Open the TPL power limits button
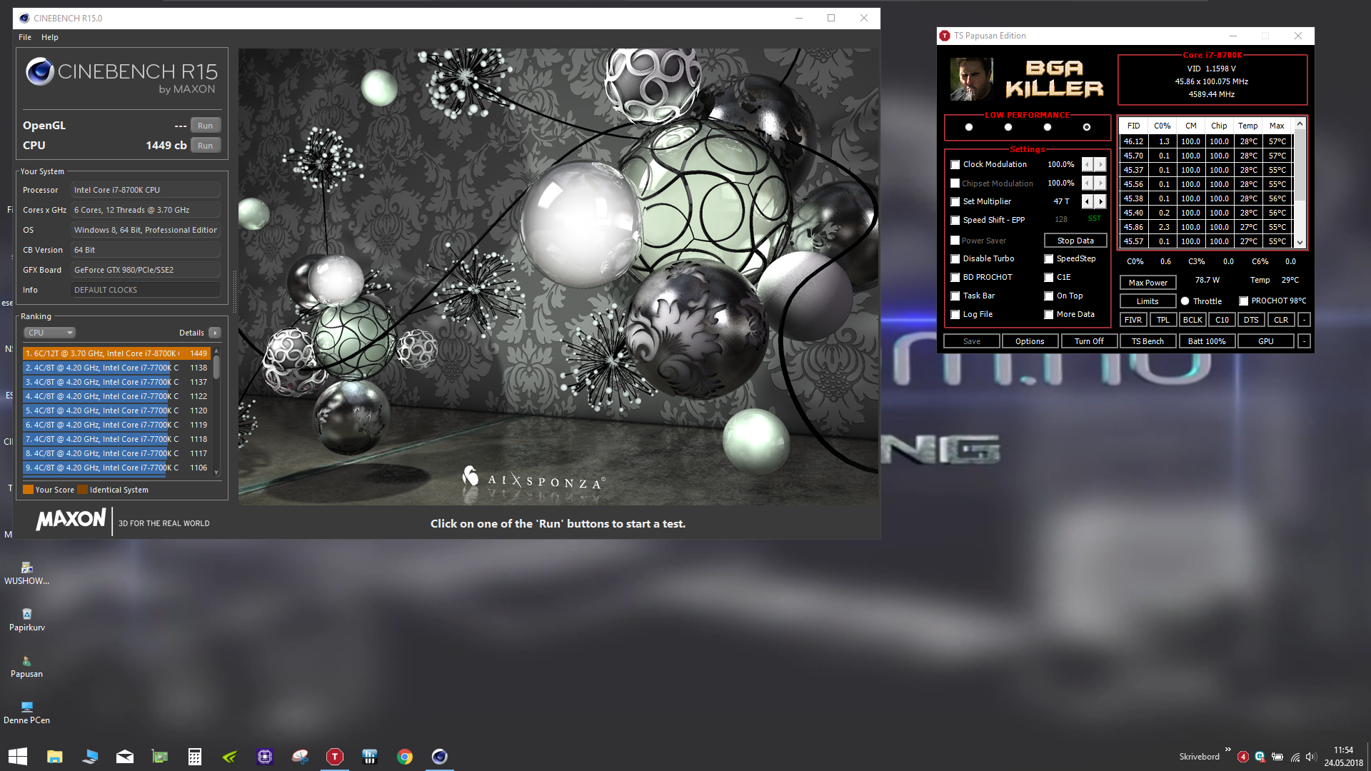This screenshot has width=1371, height=771. 1163,320
